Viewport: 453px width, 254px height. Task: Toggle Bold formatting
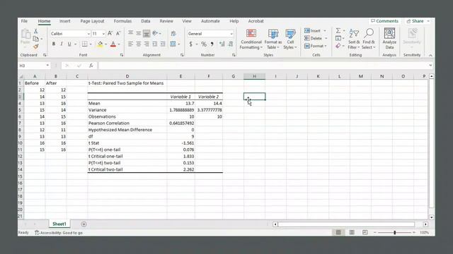pos(54,44)
